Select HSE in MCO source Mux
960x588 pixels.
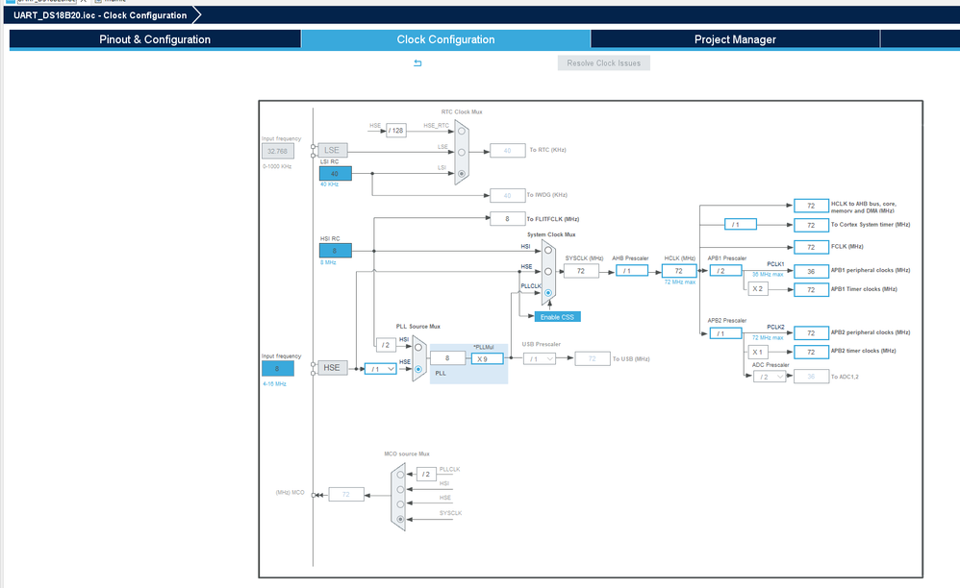coord(400,504)
